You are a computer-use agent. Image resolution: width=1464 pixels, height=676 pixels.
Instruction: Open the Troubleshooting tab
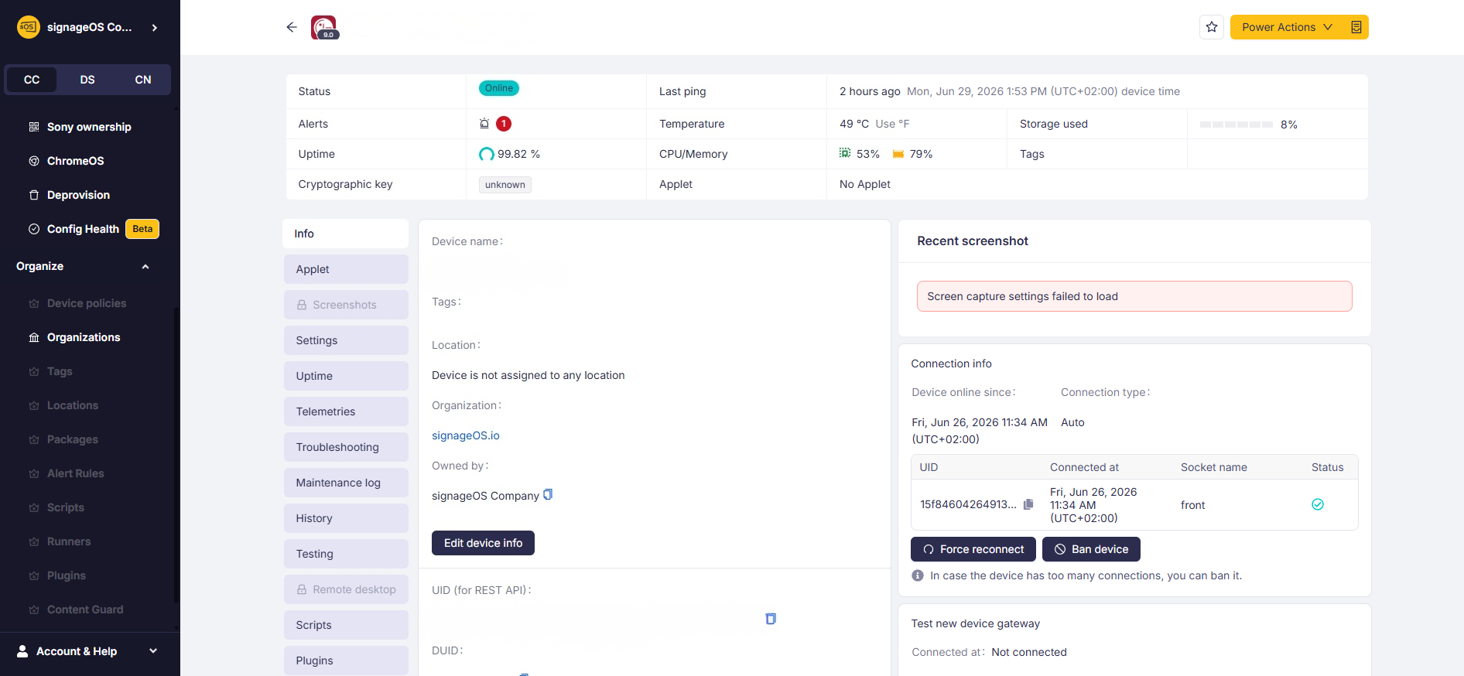click(x=346, y=447)
